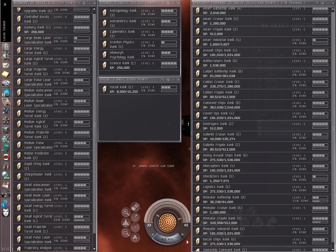Image resolution: width=336 pixels, height=252 pixels.
Task: Open the chat channels people icon
Action: pos(6,166)
